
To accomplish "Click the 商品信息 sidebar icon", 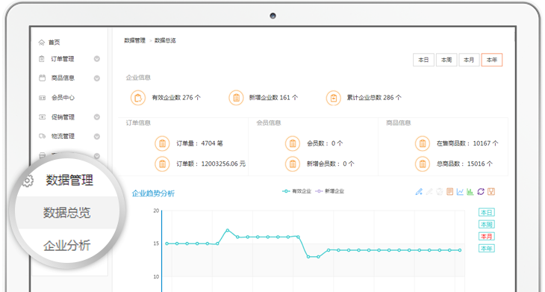I will pos(42,78).
